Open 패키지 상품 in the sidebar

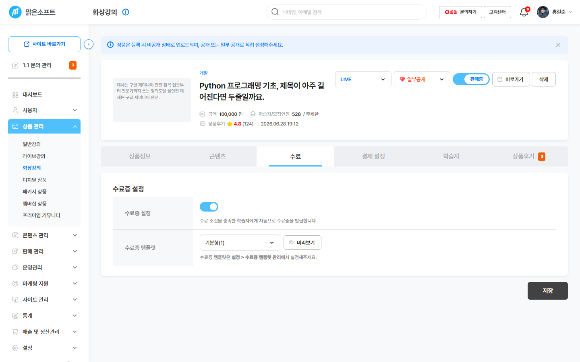coord(35,191)
